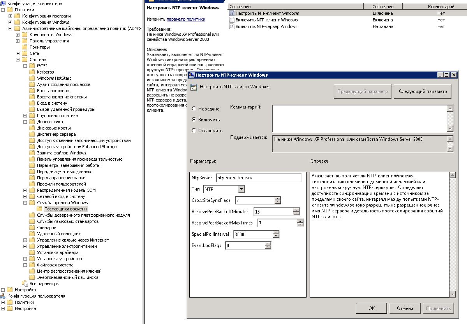The image size is (467, 324).
Task: Open the 'Тип' NTP dropdown
Action: (x=241, y=189)
